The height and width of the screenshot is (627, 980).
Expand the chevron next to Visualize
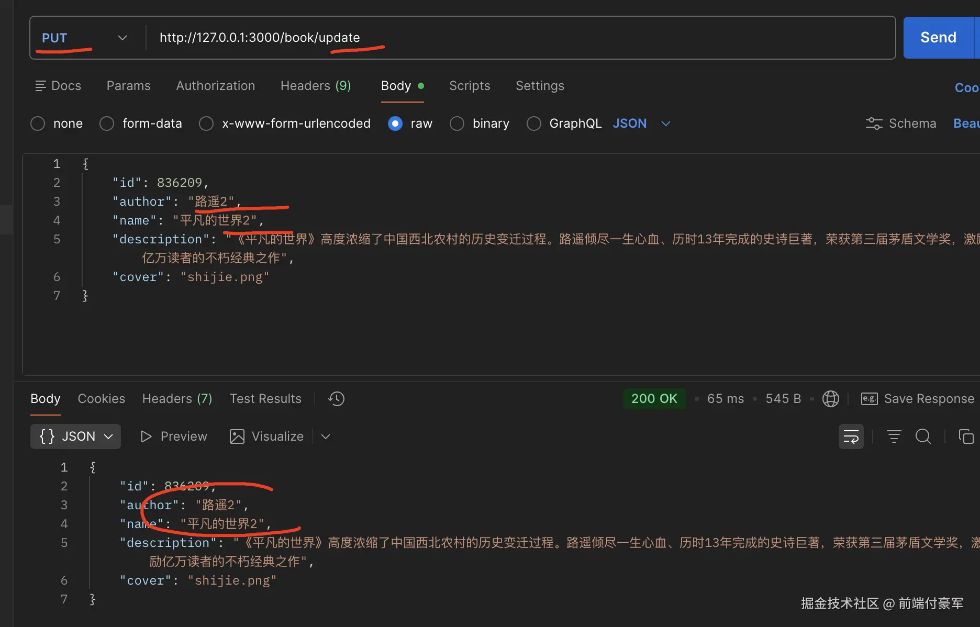pyautogui.click(x=326, y=436)
